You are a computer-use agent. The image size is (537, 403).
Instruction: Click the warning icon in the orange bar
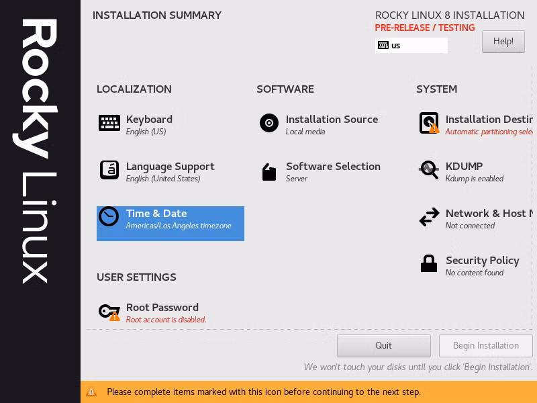coord(91,392)
